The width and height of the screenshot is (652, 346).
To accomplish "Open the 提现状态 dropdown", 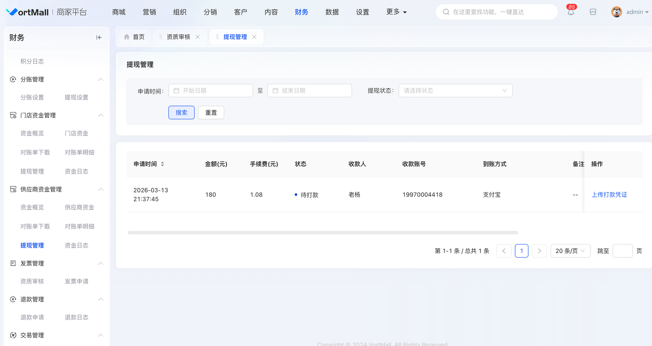I will point(455,90).
